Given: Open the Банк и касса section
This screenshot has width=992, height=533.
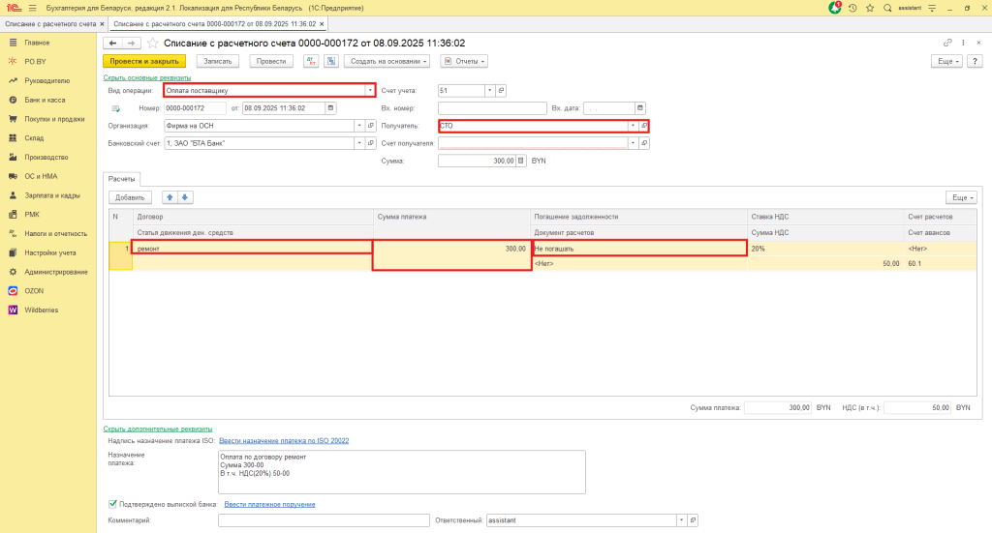Looking at the screenshot, I should tap(45, 100).
